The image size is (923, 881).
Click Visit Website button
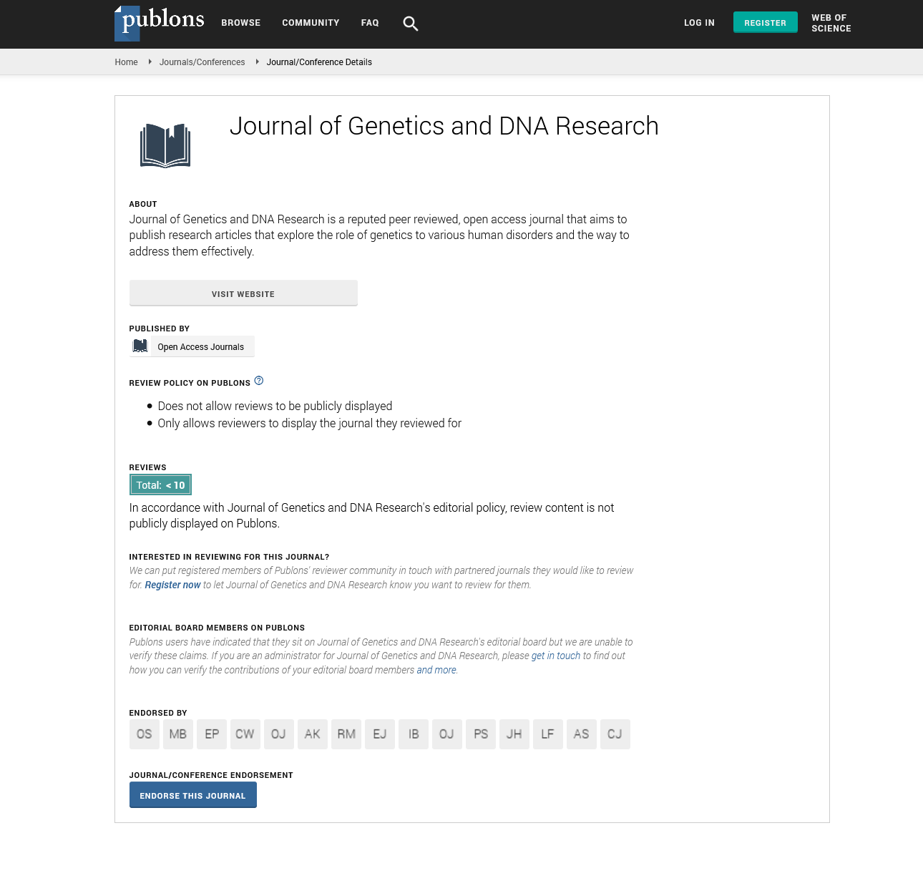pos(243,293)
